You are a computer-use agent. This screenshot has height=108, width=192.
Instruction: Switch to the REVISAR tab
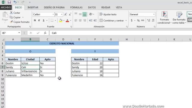point(106,7)
